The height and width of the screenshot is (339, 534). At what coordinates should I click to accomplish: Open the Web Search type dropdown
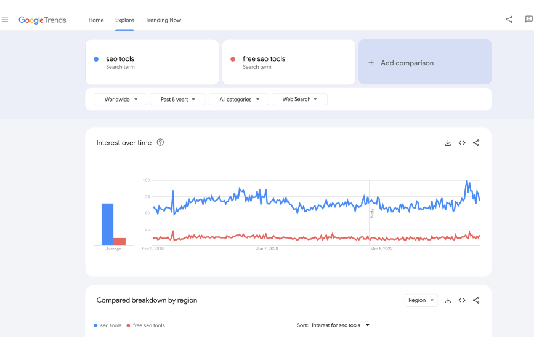(299, 99)
